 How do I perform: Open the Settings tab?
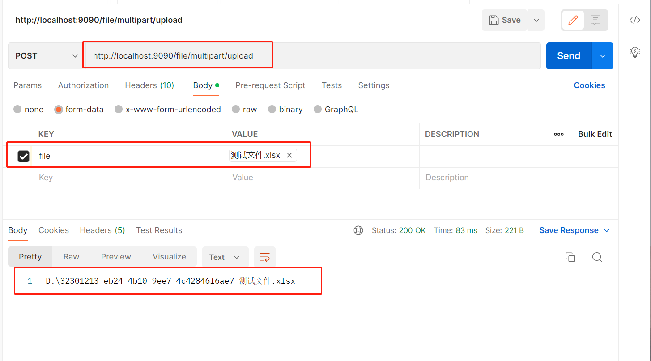[374, 85]
